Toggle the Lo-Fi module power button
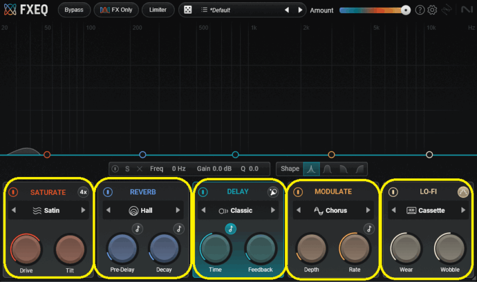 point(393,192)
